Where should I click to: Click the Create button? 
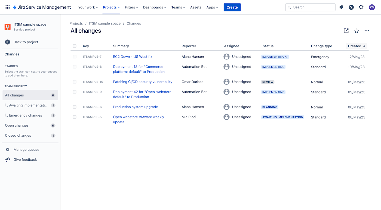(x=232, y=7)
